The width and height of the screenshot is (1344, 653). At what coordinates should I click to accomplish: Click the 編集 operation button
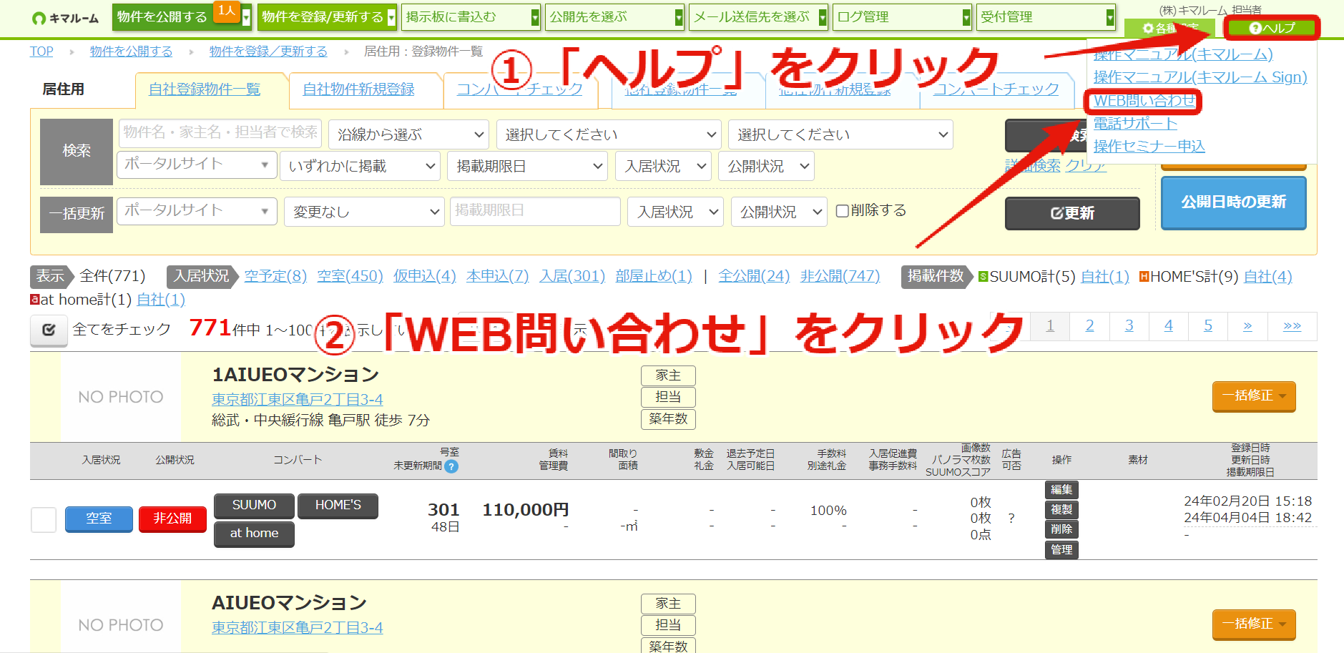pyautogui.click(x=1061, y=490)
